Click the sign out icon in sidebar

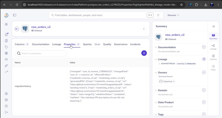coord(6,112)
